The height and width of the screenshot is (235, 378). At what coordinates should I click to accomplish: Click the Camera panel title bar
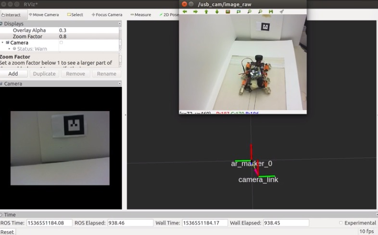[61, 84]
